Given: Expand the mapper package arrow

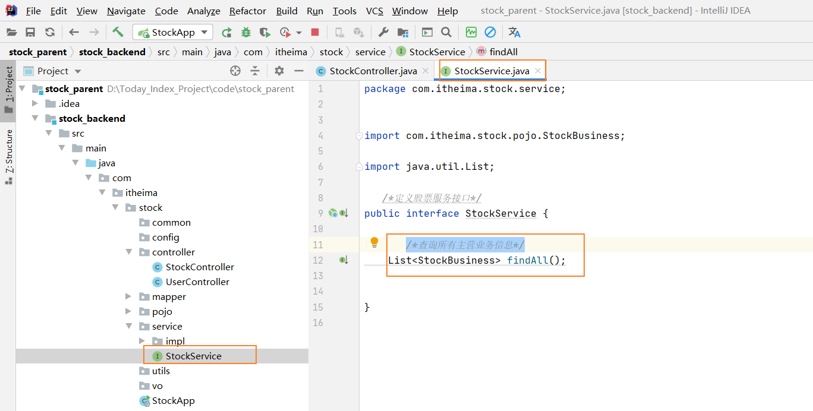Looking at the screenshot, I should click(128, 296).
